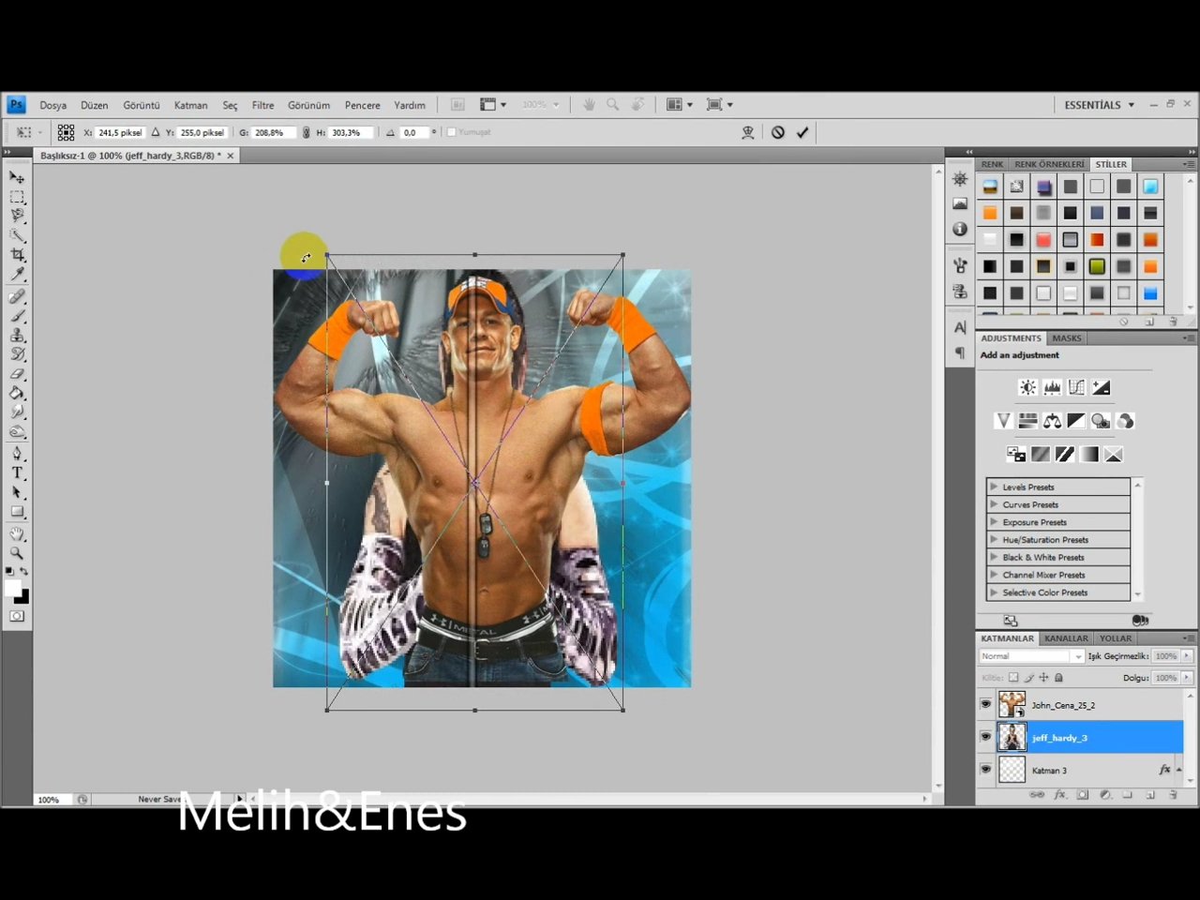Open the Pencere menu
Image resolution: width=1200 pixels, height=900 pixels.
[362, 105]
